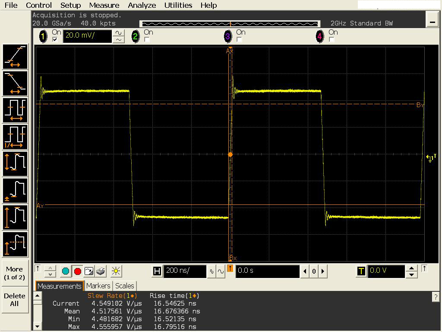Click the channel 3 number badge
This screenshot has width=442, height=332.
point(228,36)
